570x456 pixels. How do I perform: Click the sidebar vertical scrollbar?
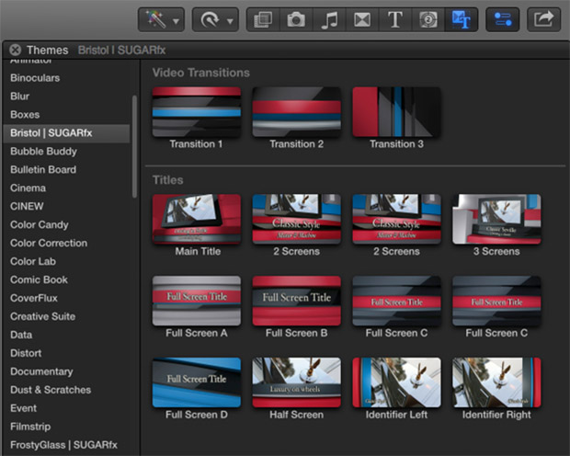tap(134, 146)
